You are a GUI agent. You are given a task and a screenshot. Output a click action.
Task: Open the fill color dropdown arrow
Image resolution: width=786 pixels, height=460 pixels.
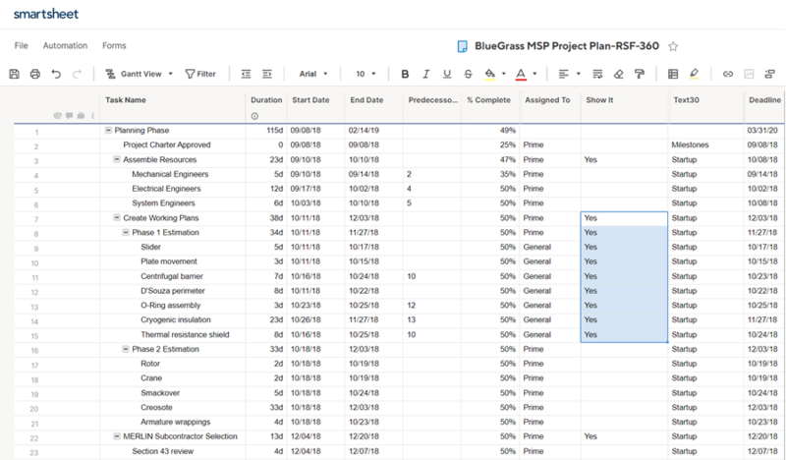(x=504, y=74)
